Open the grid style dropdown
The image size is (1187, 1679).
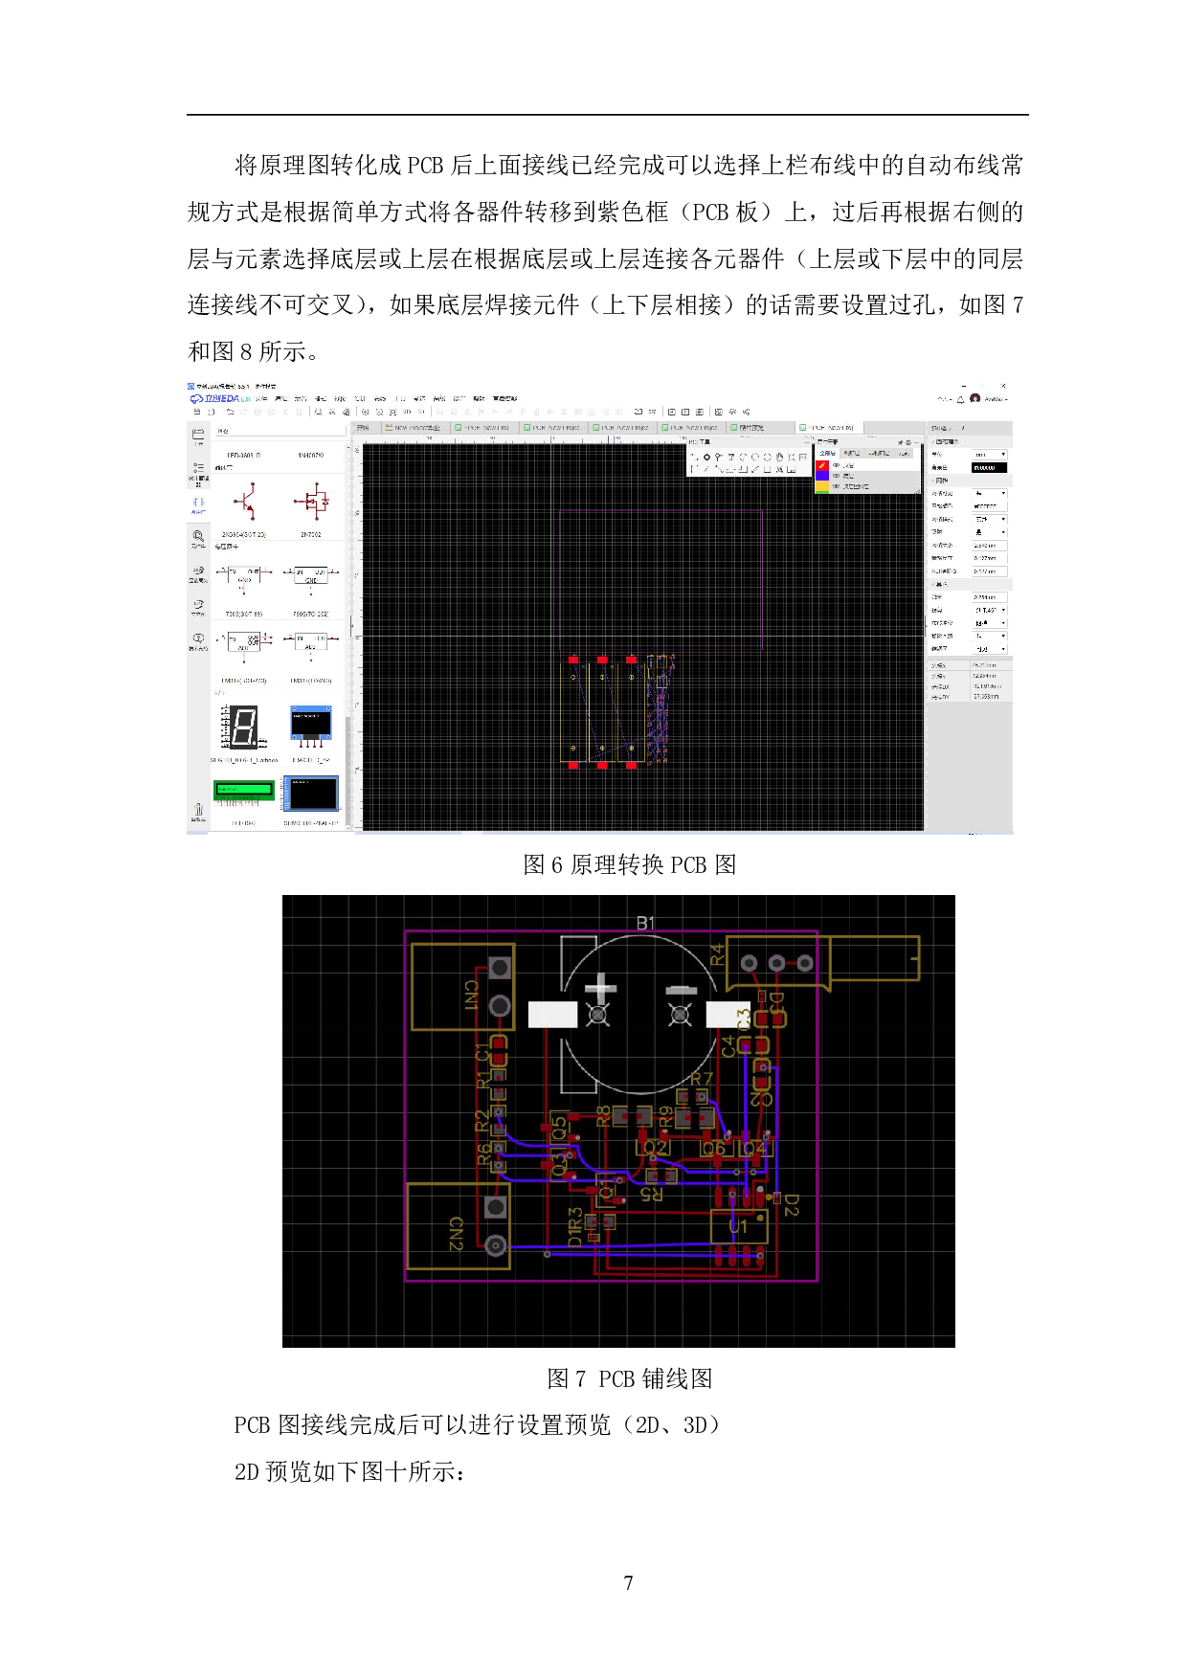pos(990,519)
